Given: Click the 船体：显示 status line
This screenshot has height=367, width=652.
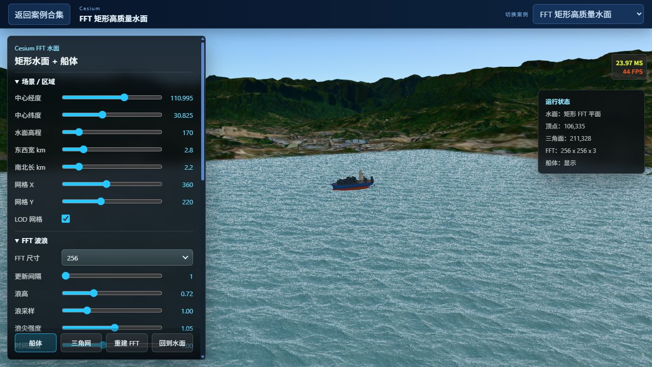Looking at the screenshot, I should tap(561, 163).
